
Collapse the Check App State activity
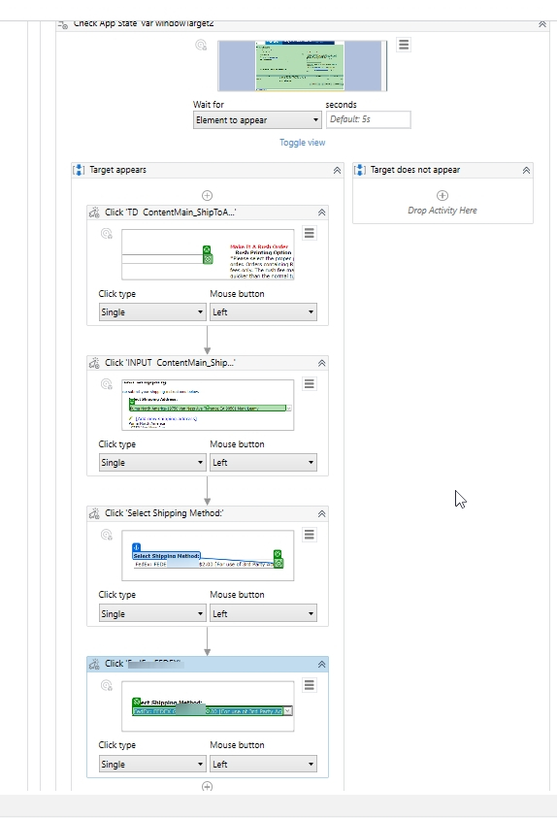click(542, 24)
